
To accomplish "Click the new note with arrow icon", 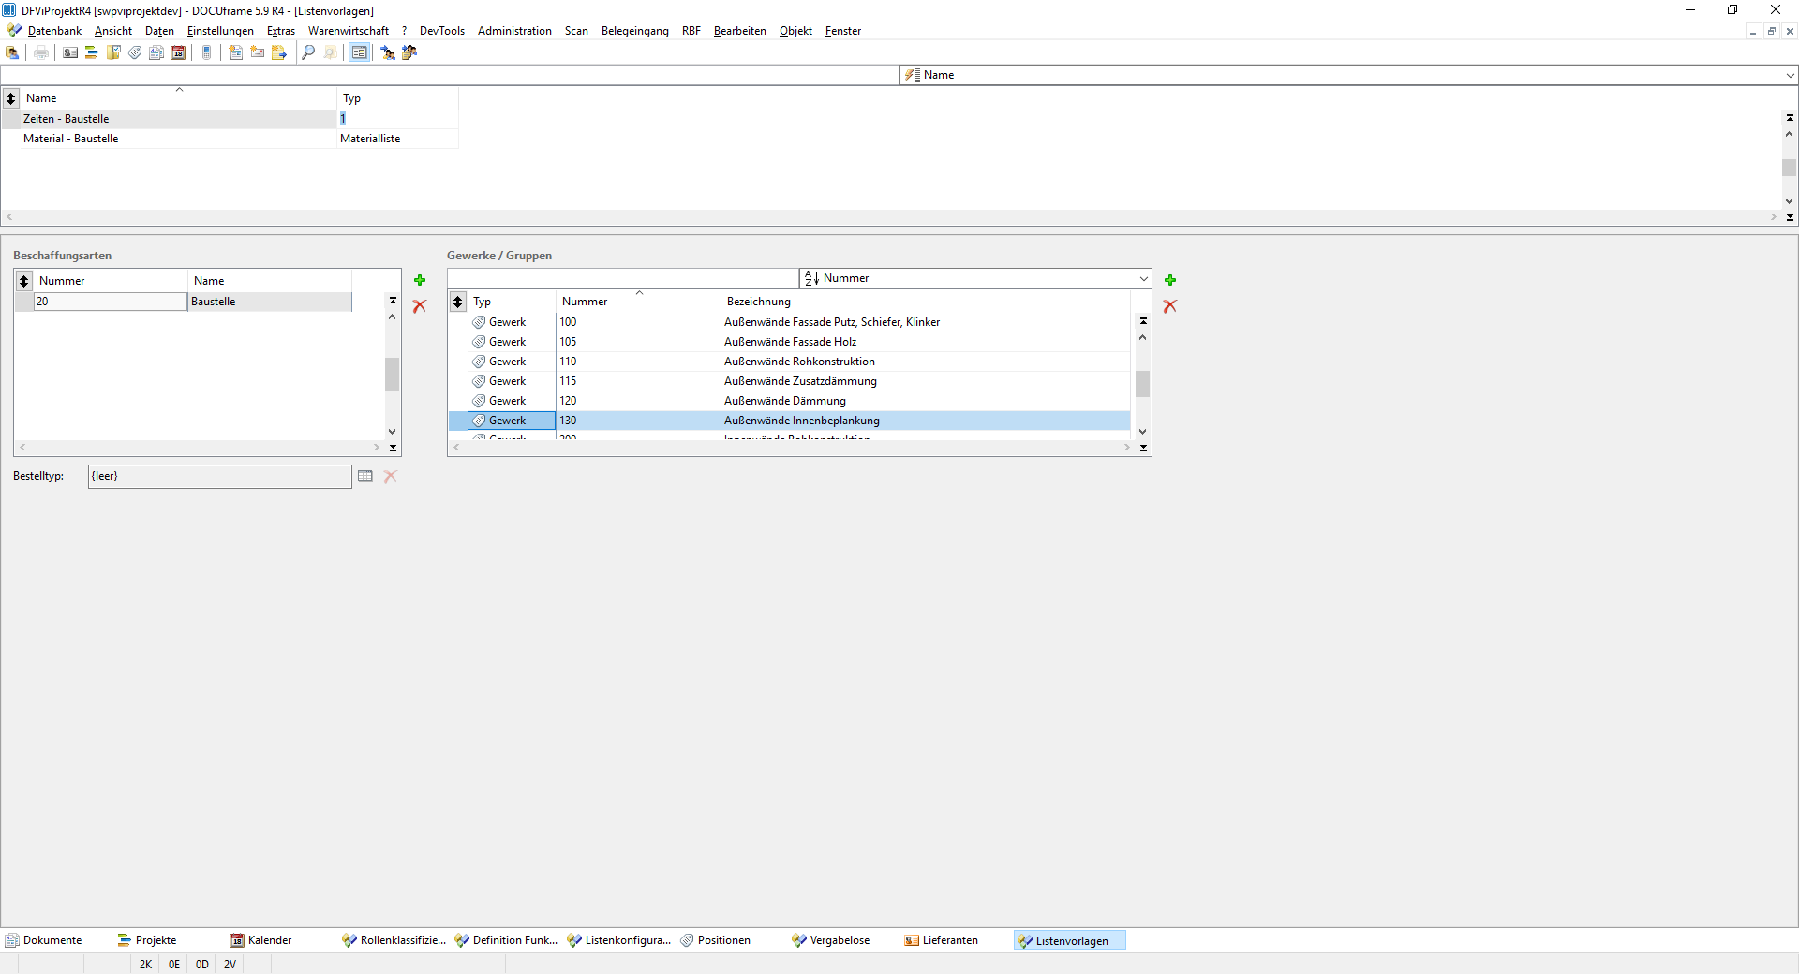I will pos(279,52).
